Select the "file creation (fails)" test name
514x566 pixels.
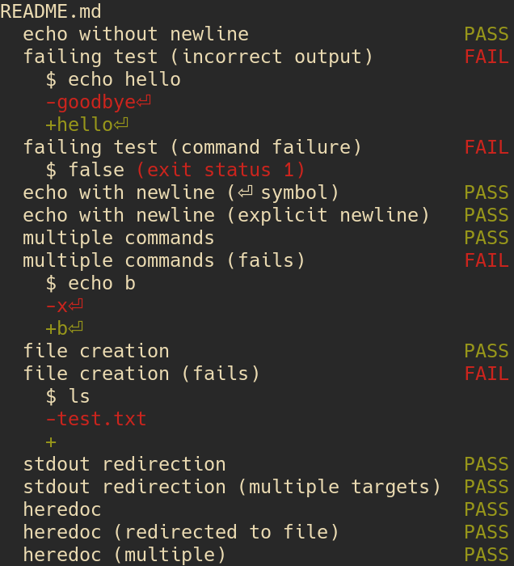(x=141, y=374)
